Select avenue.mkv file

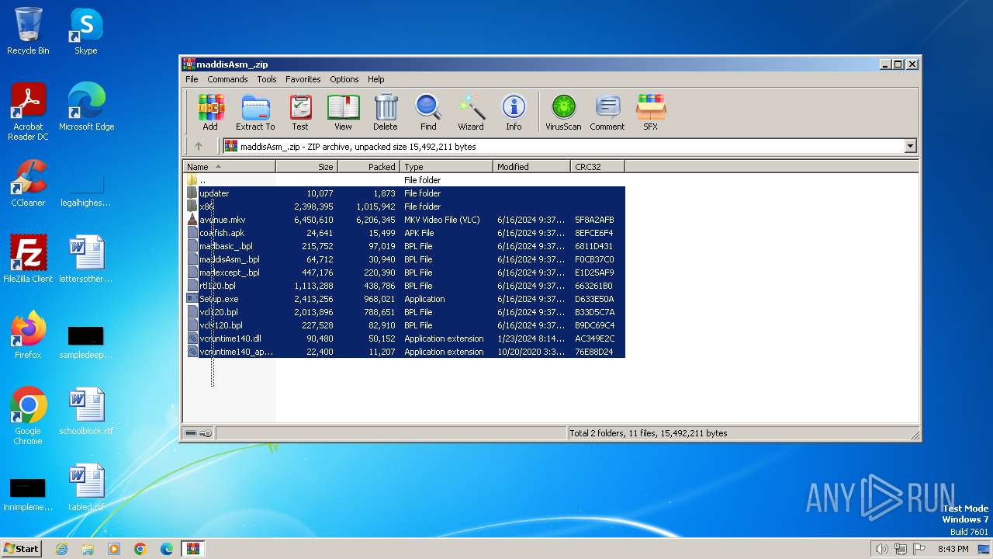point(404,220)
